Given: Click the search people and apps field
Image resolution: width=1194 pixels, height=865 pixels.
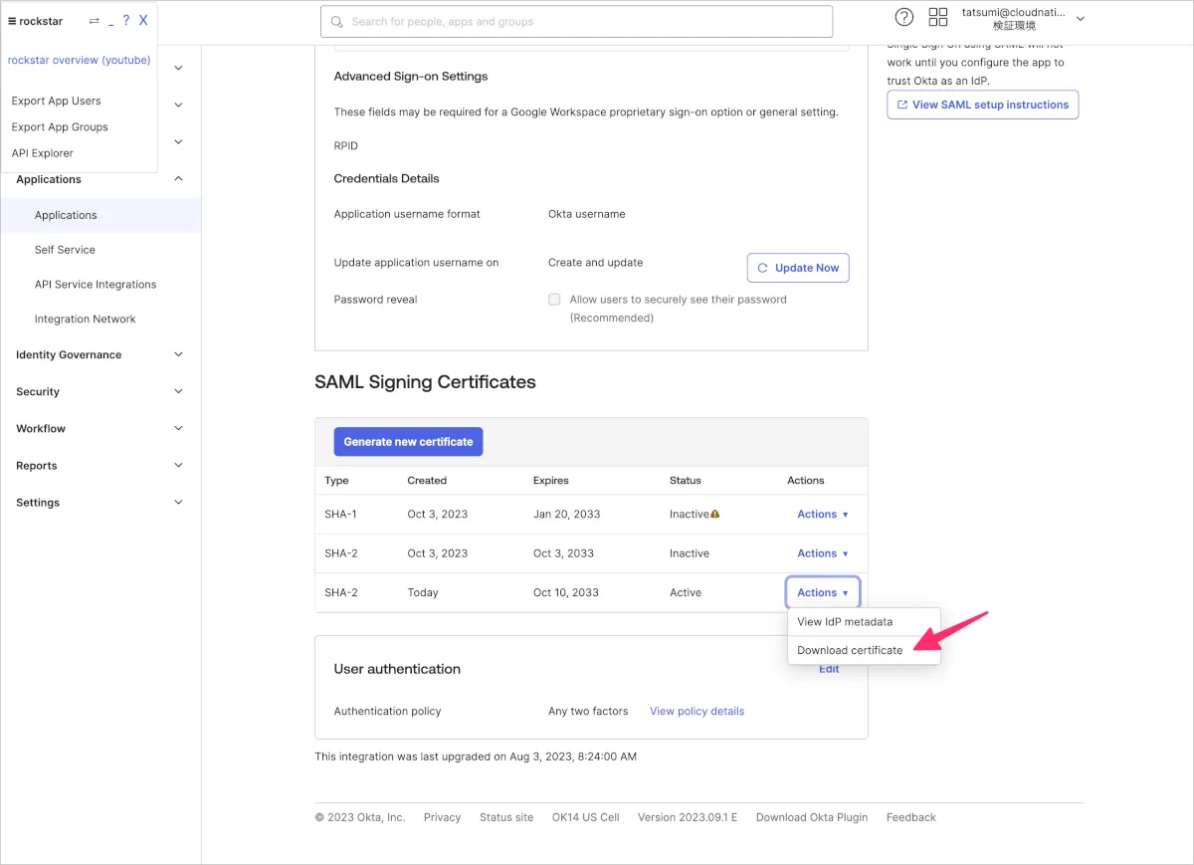Looking at the screenshot, I should coord(577,22).
